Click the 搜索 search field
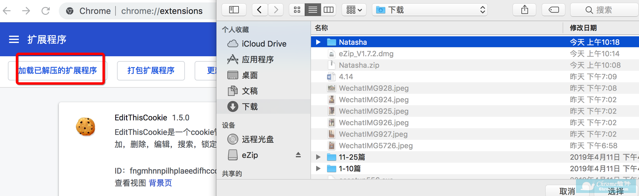639x196 pixels. [604, 10]
